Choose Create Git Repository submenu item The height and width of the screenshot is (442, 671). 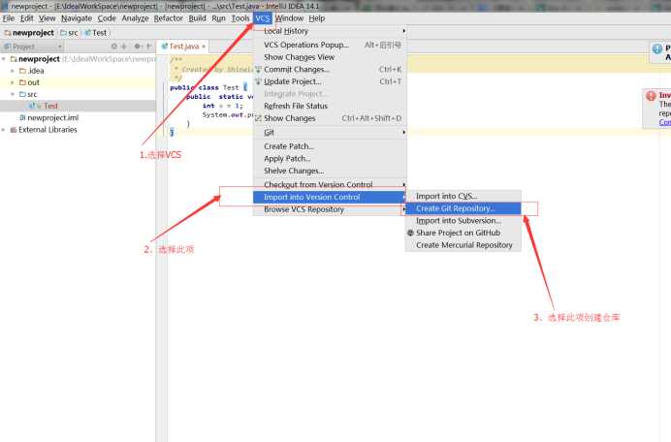pyautogui.click(x=463, y=208)
